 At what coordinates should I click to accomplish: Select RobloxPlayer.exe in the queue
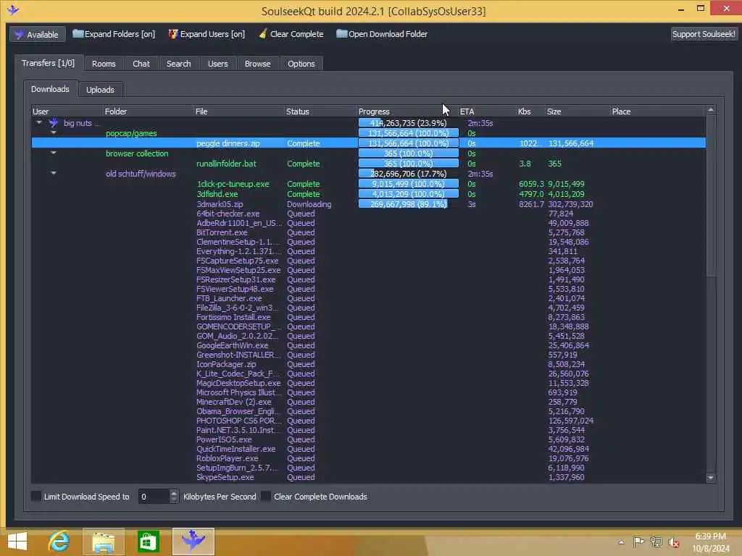(227, 458)
